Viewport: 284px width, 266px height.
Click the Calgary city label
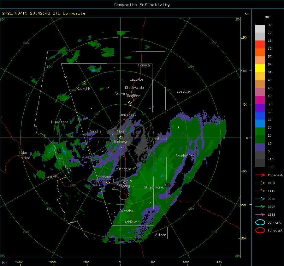click(123, 186)
